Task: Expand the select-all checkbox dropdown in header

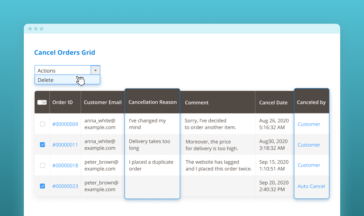Action: 44,103
